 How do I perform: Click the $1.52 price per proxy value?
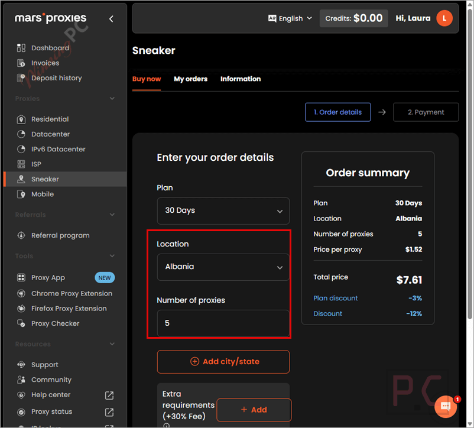(414, 249)
